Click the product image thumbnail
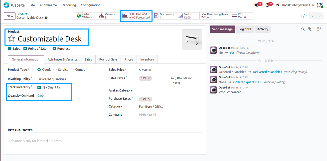Image resolution: width=327 pixels, height=161 pixels. click(192, 39)
